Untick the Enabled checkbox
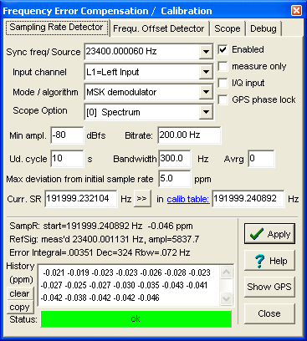 point(223,49)
